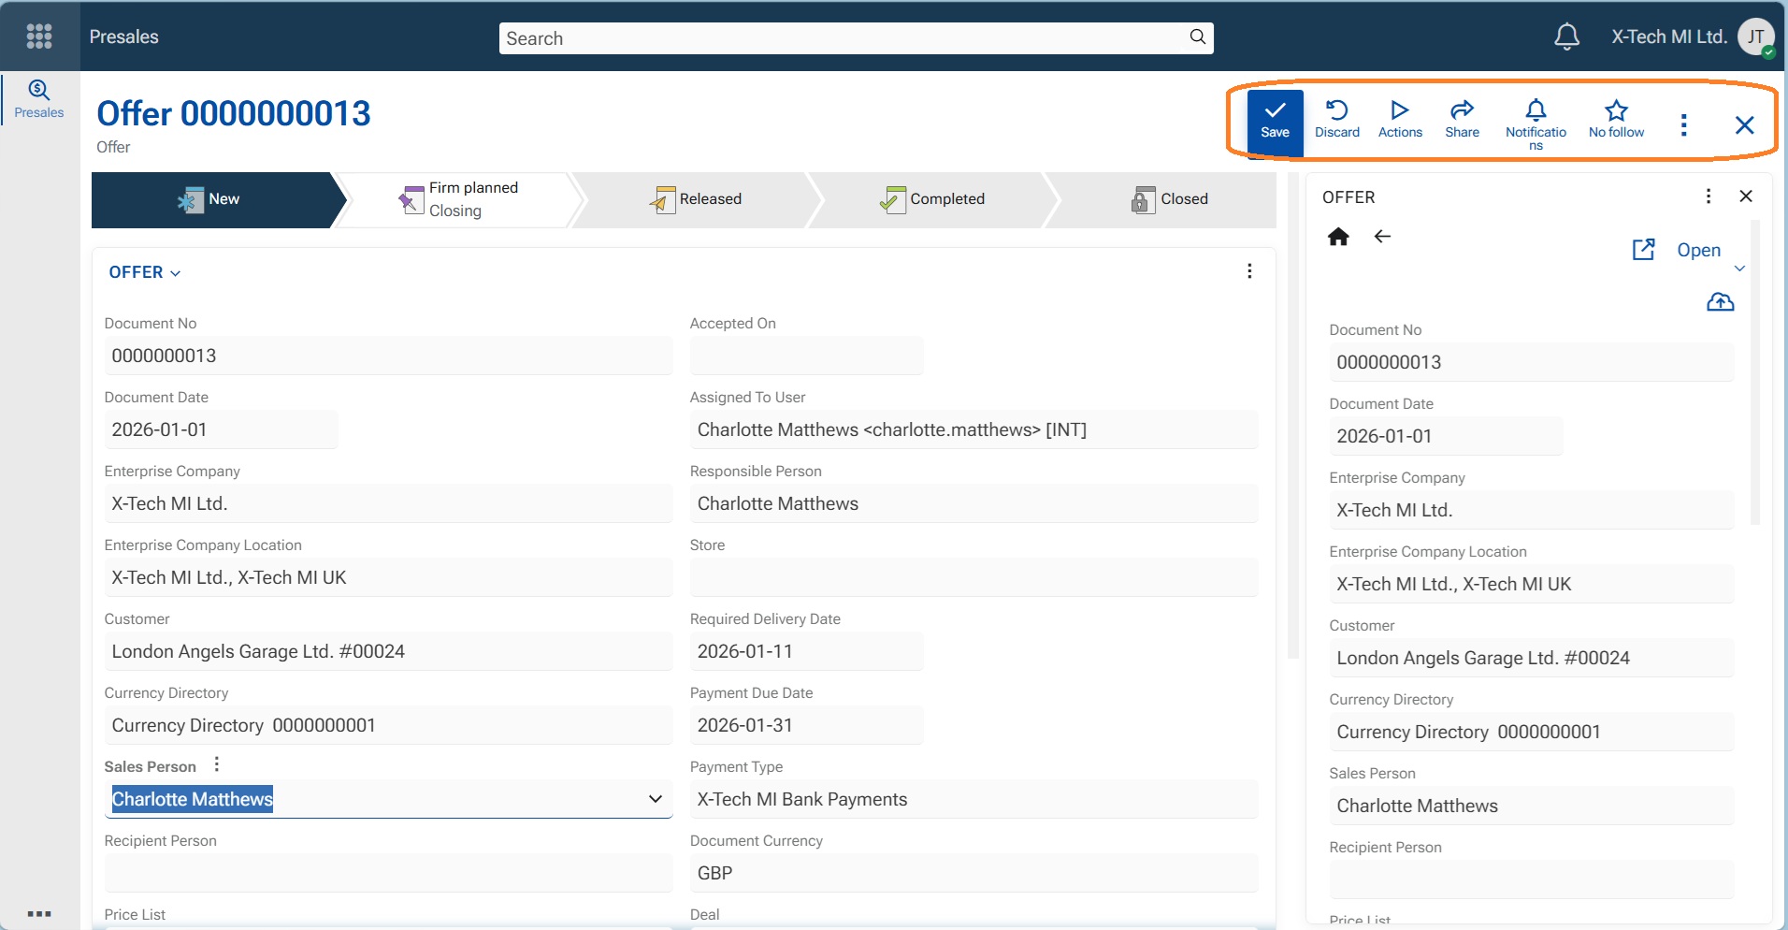Screen dimensions: 1788x930
Task: Discard changes to the offer
Action: point(1336,120)
